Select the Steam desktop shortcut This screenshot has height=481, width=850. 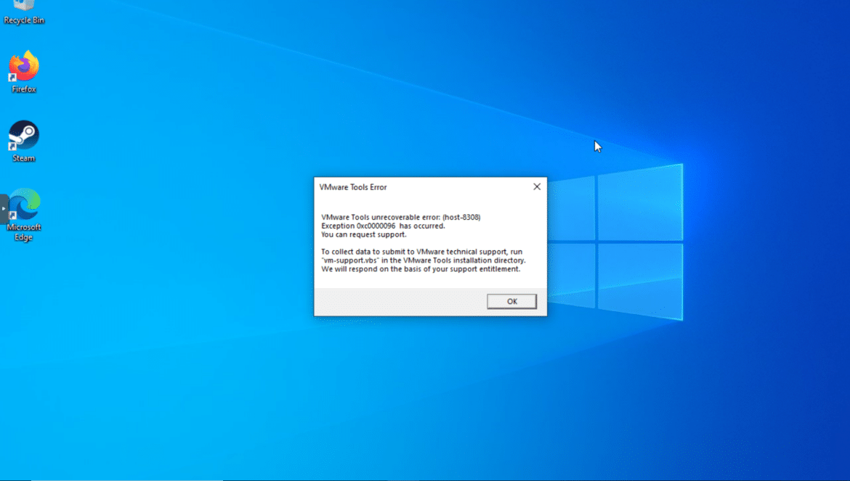[24, 141]
